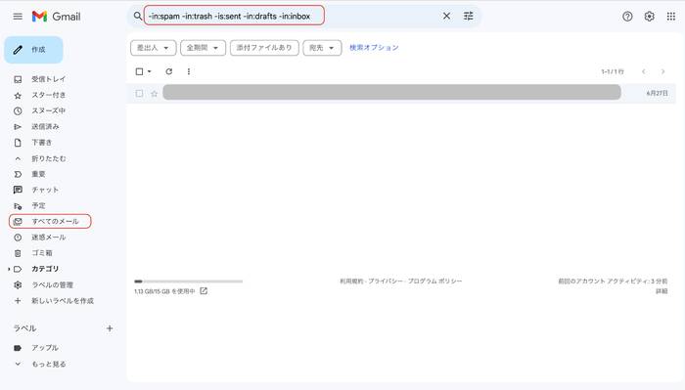Open the Google apps grid icon
The width and height of the screenshot is (685, 390).
pos(671,17)
